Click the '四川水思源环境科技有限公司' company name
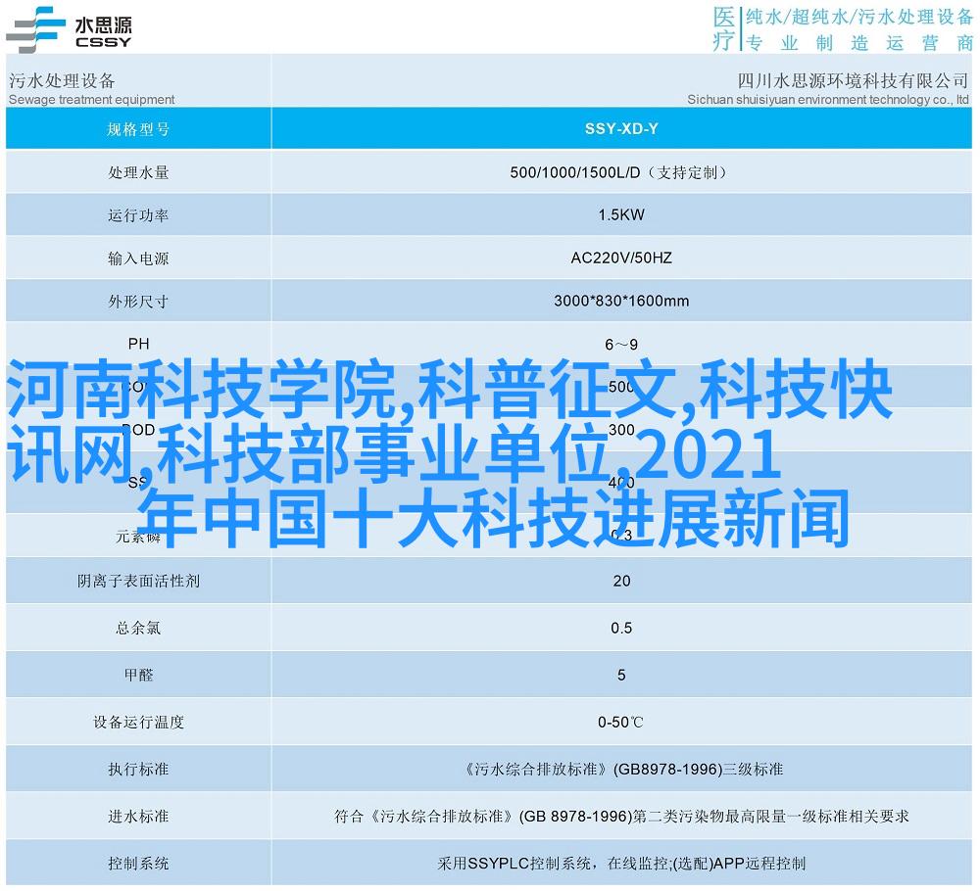 coord(853,80)
